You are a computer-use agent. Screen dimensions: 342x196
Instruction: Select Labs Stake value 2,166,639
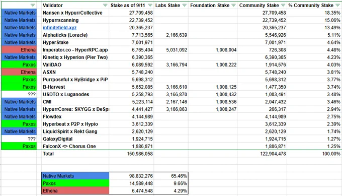(x=171, y=35)
